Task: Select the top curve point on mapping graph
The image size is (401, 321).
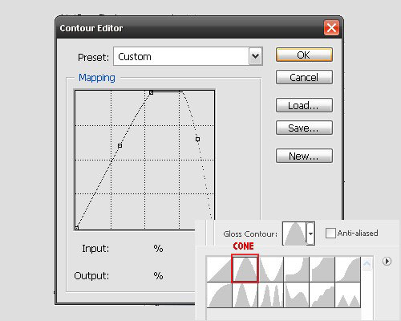Action: (x=151, y=92)
